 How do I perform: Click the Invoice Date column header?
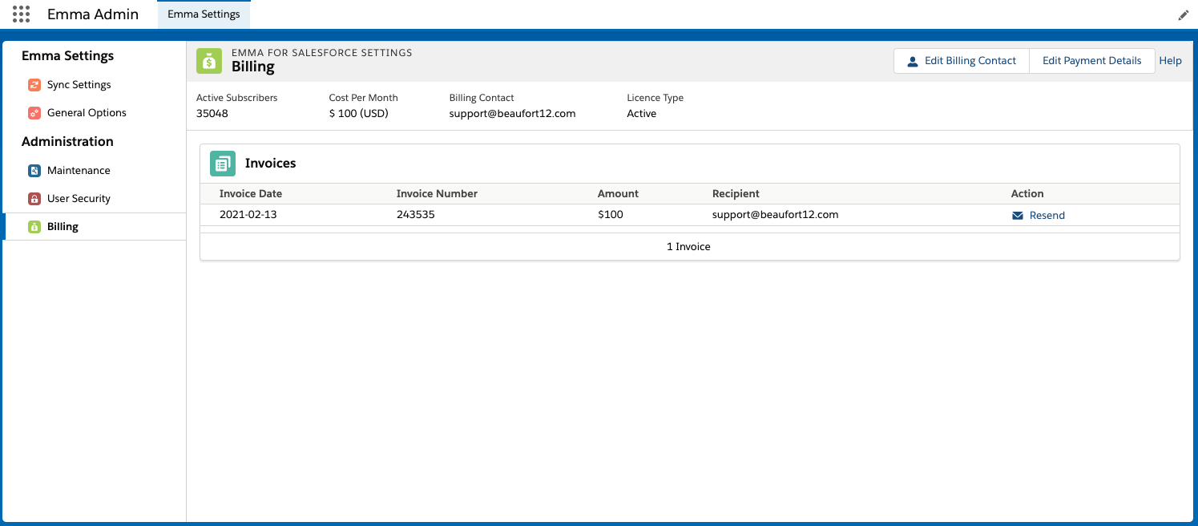pos(251,194)
